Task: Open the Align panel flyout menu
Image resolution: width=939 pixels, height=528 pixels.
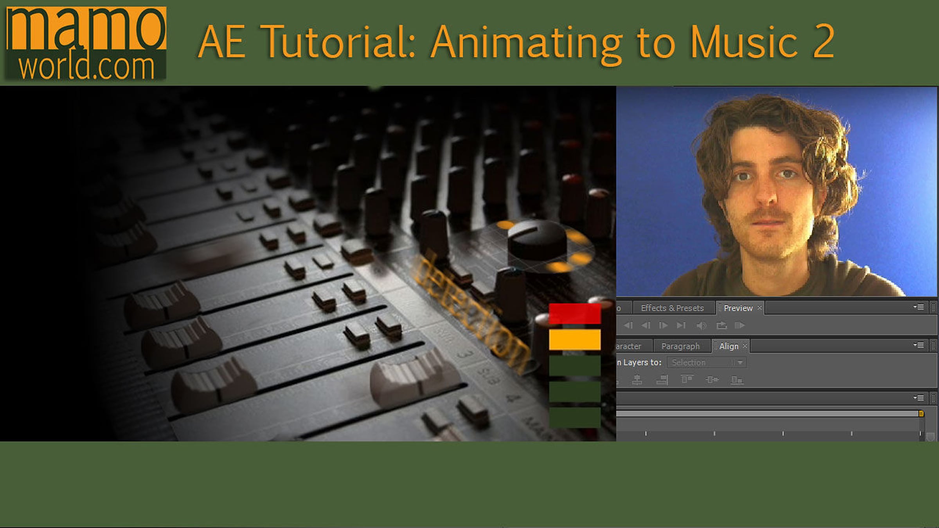Action: tap(919, 345)
